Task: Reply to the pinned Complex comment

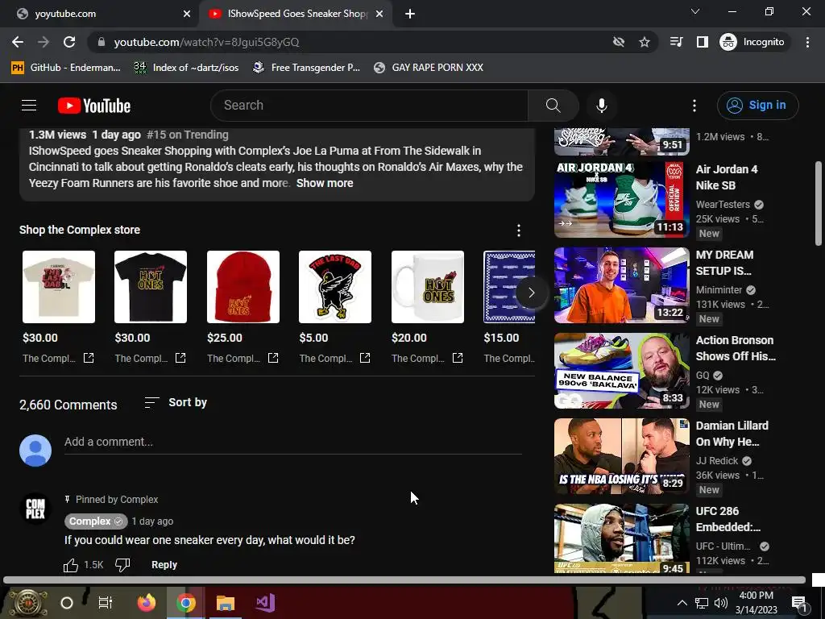Action: [x=164, y=565]
